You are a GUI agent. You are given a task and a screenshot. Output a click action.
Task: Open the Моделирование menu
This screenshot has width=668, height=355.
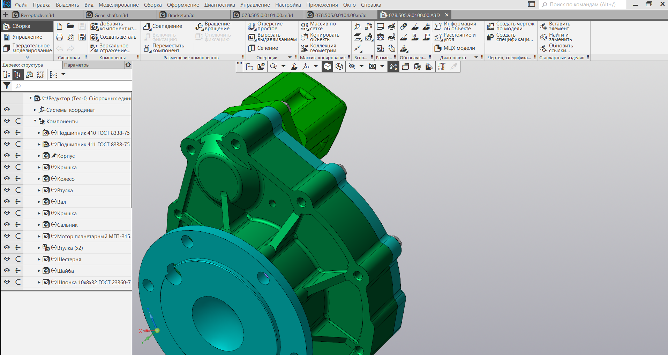click(119, 5)
